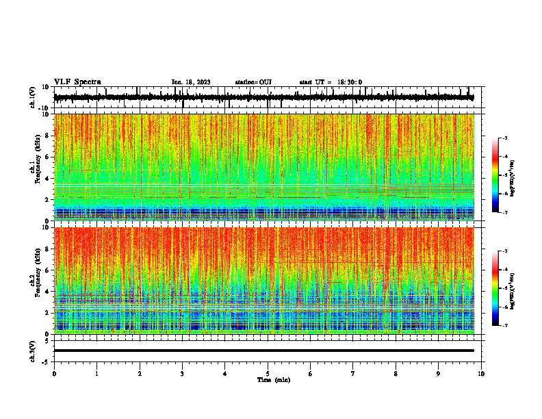Click the ch.2 frequency axis "6" tick label
The width and height of the screenshot is (542, 419).
(x=48, y=270)
